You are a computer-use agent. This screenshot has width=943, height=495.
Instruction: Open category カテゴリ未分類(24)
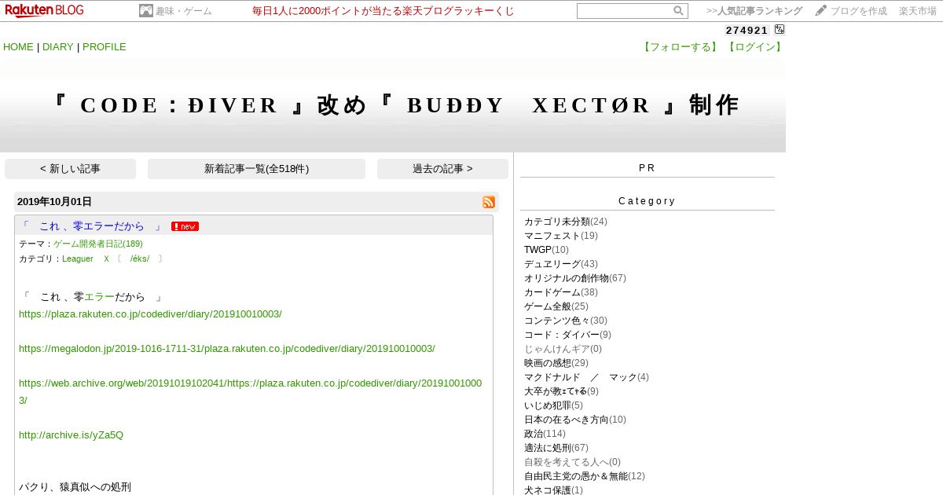click(x=566, y=222)
